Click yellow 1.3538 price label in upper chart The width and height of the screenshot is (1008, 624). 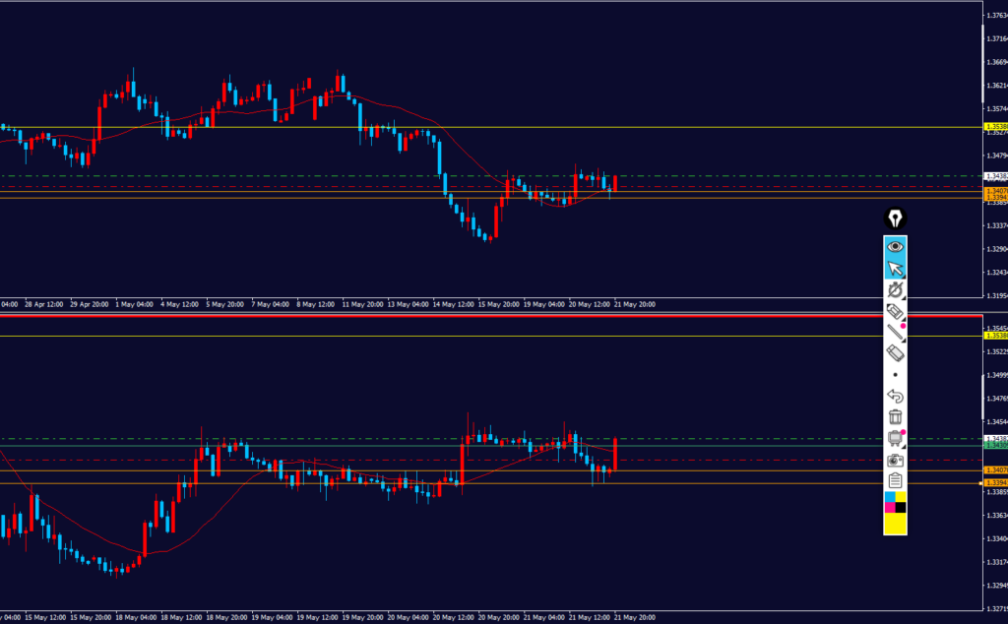click(x=996, y=127)
